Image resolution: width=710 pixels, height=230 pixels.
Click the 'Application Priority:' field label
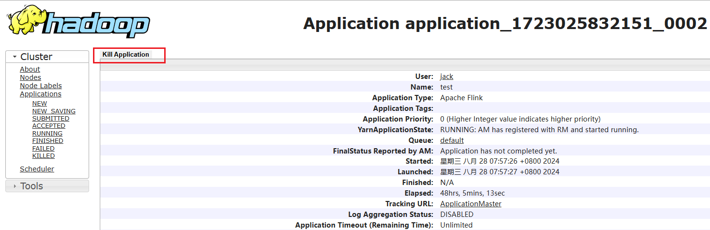click(x=398, y=119)
